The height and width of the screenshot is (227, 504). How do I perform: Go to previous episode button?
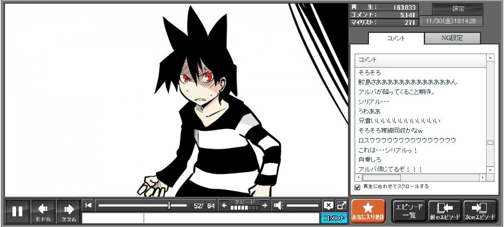(444, 211)
